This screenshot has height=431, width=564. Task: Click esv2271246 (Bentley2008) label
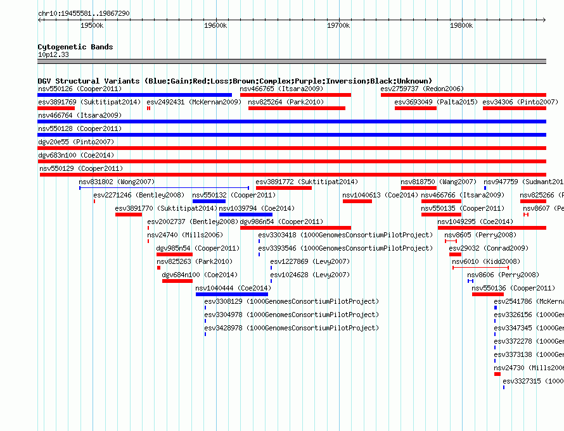139,195
